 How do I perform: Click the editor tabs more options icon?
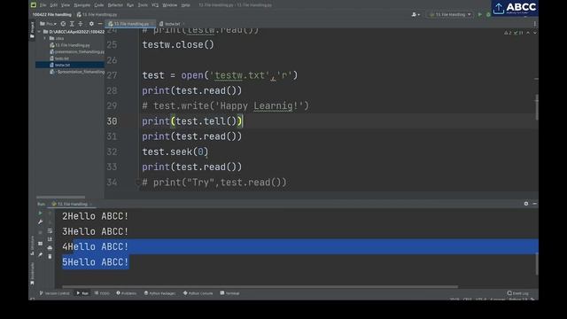(x=535, y=24)
